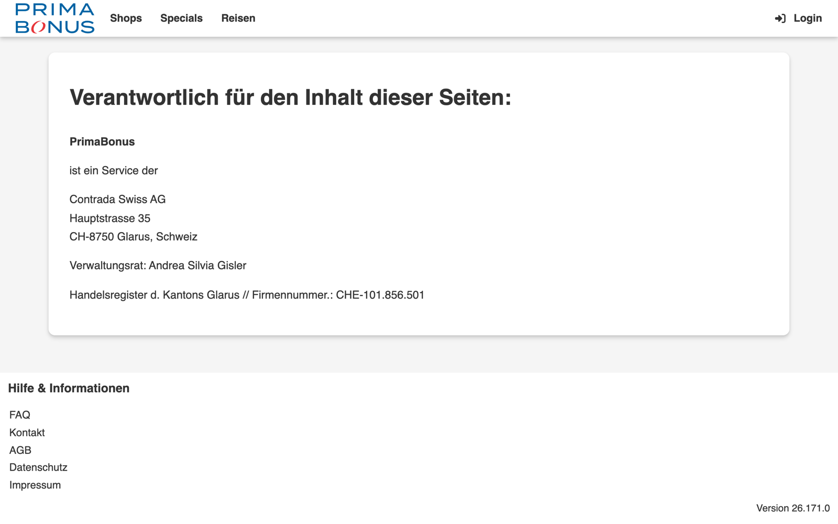Click the login arrow icon
The height and width of the screenshot is (524, 838).
[x=780, y=18]
